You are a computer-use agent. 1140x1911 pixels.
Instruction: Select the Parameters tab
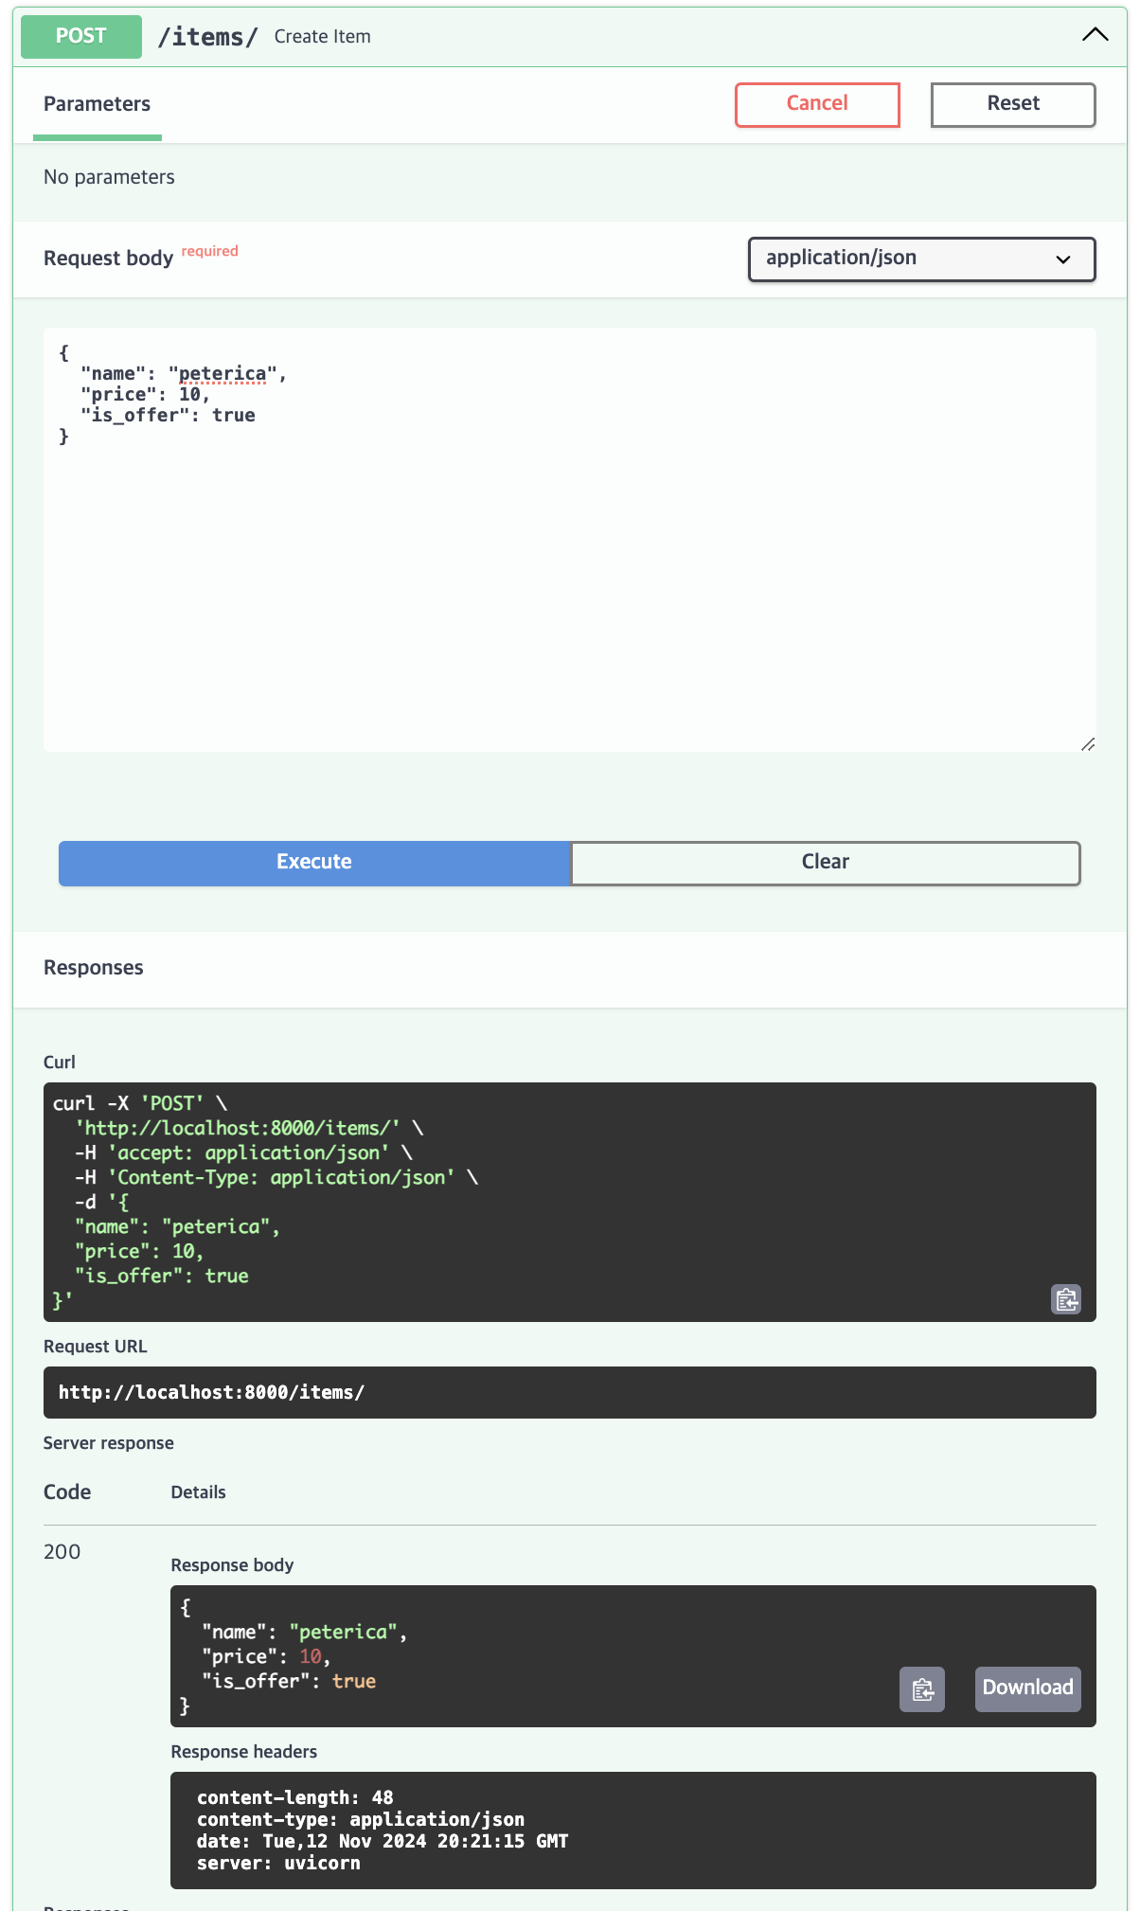click(x=98, y=104)
